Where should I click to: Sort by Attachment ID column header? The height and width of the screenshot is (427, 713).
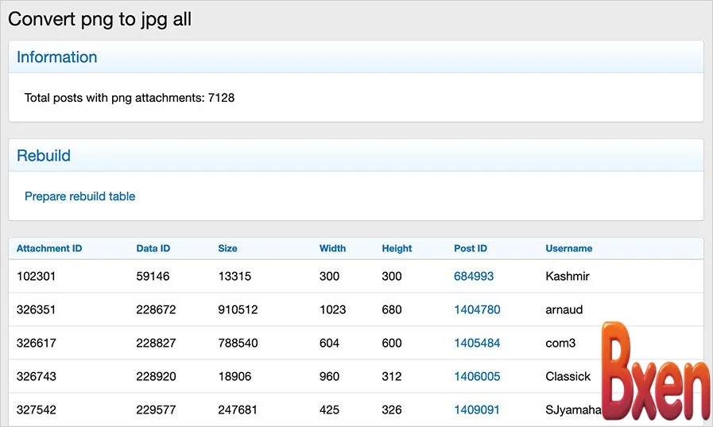pyautogui.click(x=49, y=249)
